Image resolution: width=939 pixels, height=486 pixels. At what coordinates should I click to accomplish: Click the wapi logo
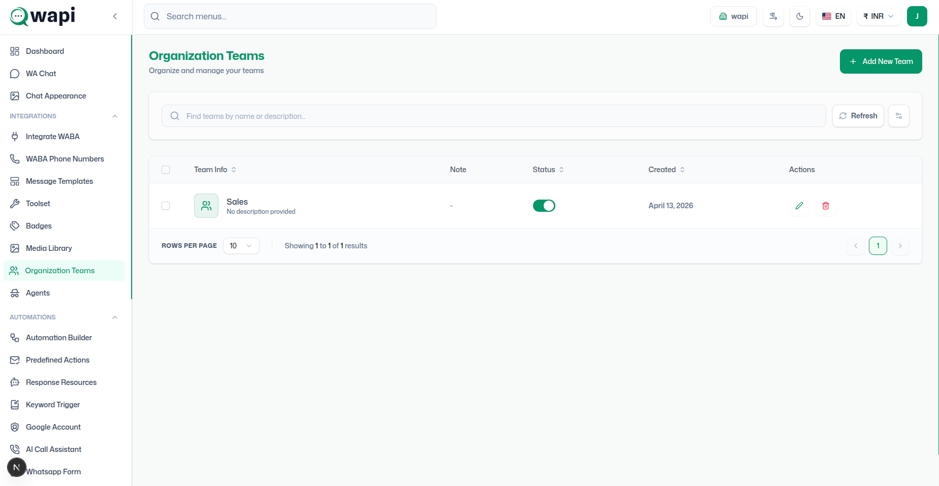click(x=43, y=16)
